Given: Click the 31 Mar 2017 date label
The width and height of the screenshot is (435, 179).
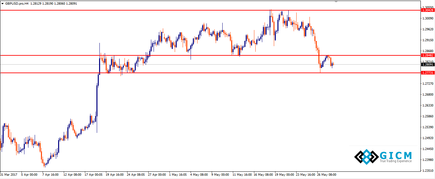Looking at the screenshot, I should point(9,174).
